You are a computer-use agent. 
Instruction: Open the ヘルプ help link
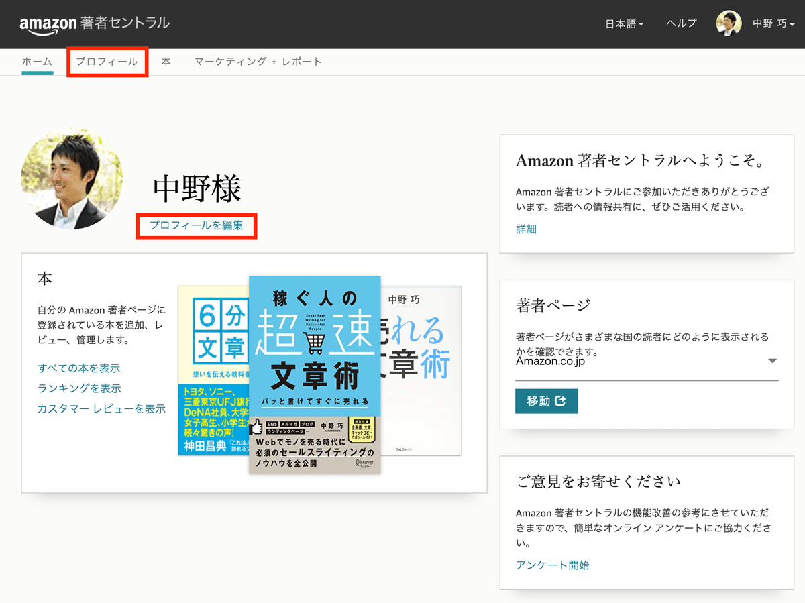pos(682,23)
